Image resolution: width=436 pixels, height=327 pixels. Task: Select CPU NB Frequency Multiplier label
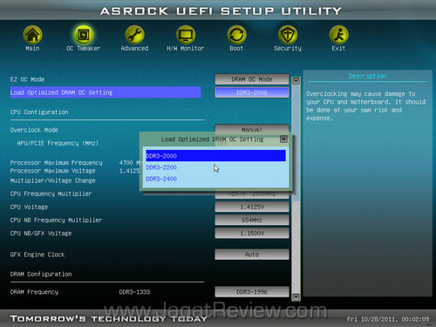56,220
